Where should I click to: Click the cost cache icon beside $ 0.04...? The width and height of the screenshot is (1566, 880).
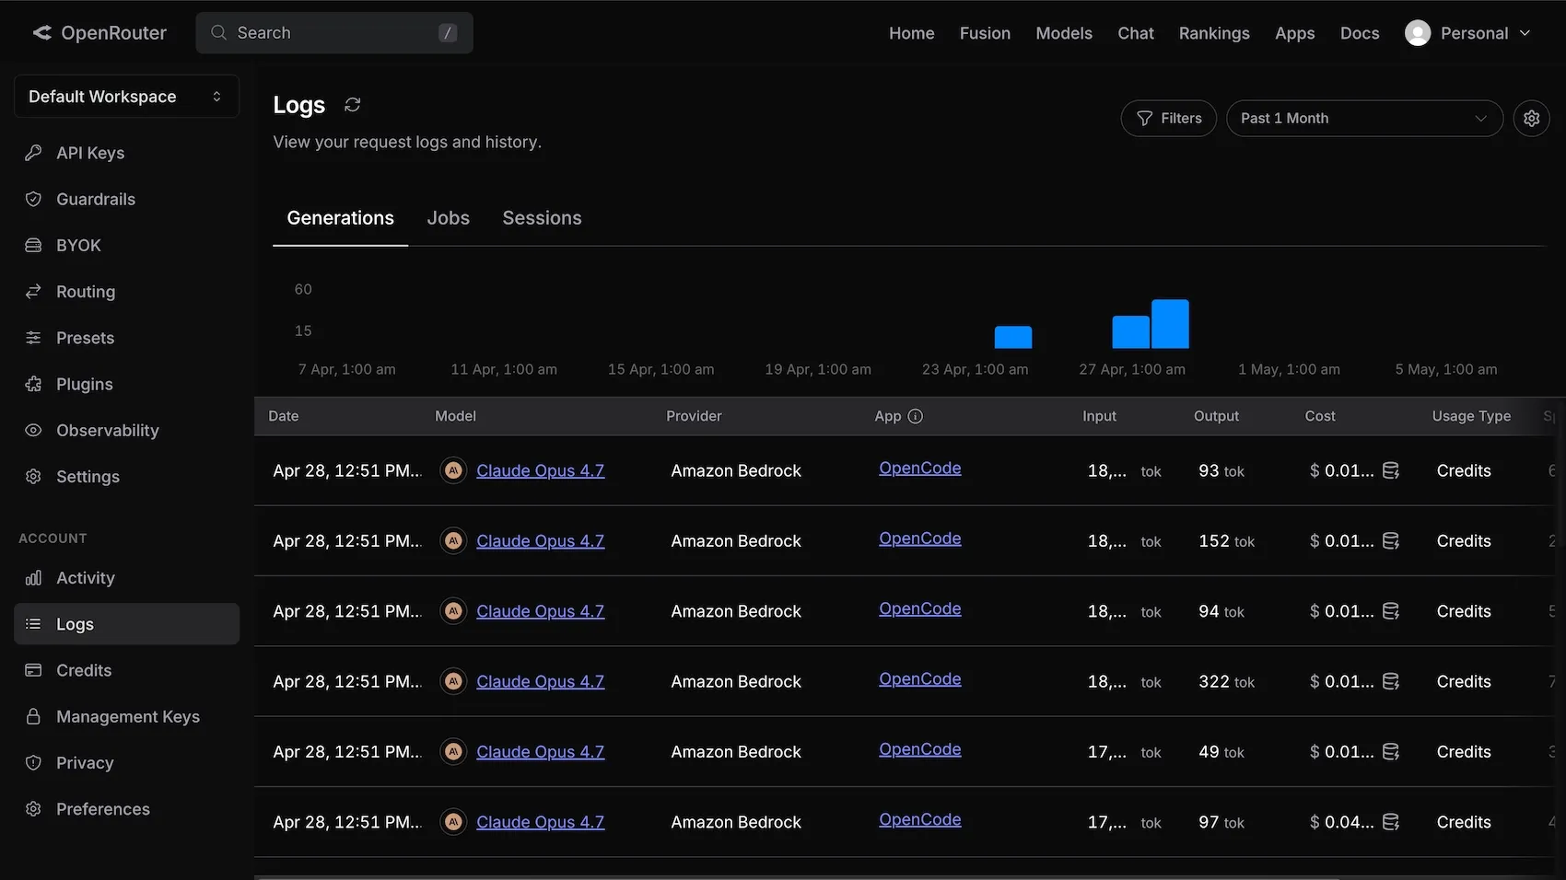coord(1391,822)
